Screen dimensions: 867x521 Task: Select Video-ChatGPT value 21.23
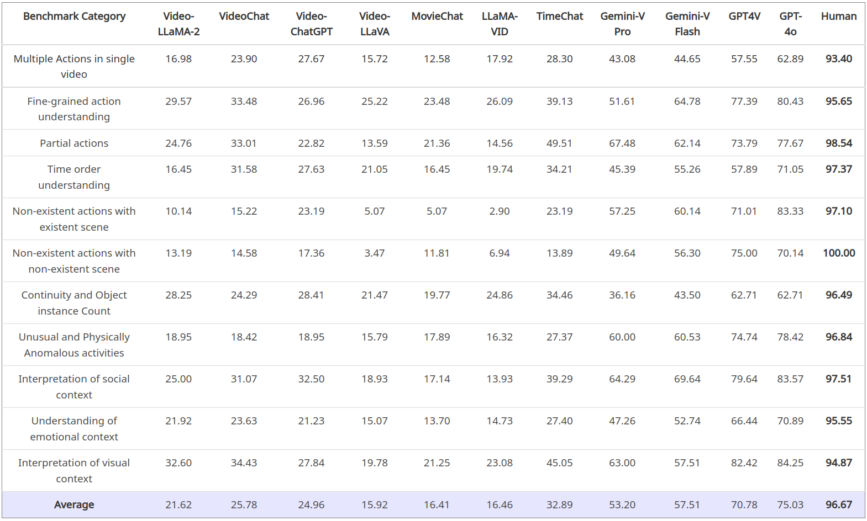(x=311, y=421)
